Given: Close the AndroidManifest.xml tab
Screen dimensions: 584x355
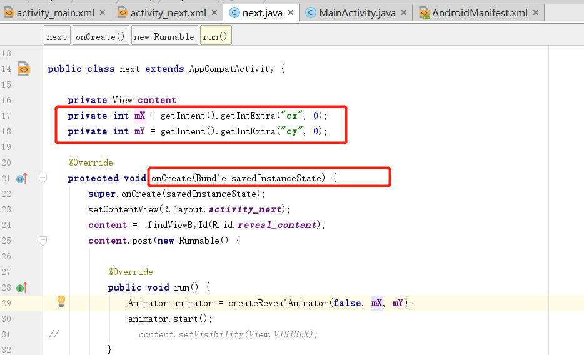Looking at the screenshot, I should 536,12.
